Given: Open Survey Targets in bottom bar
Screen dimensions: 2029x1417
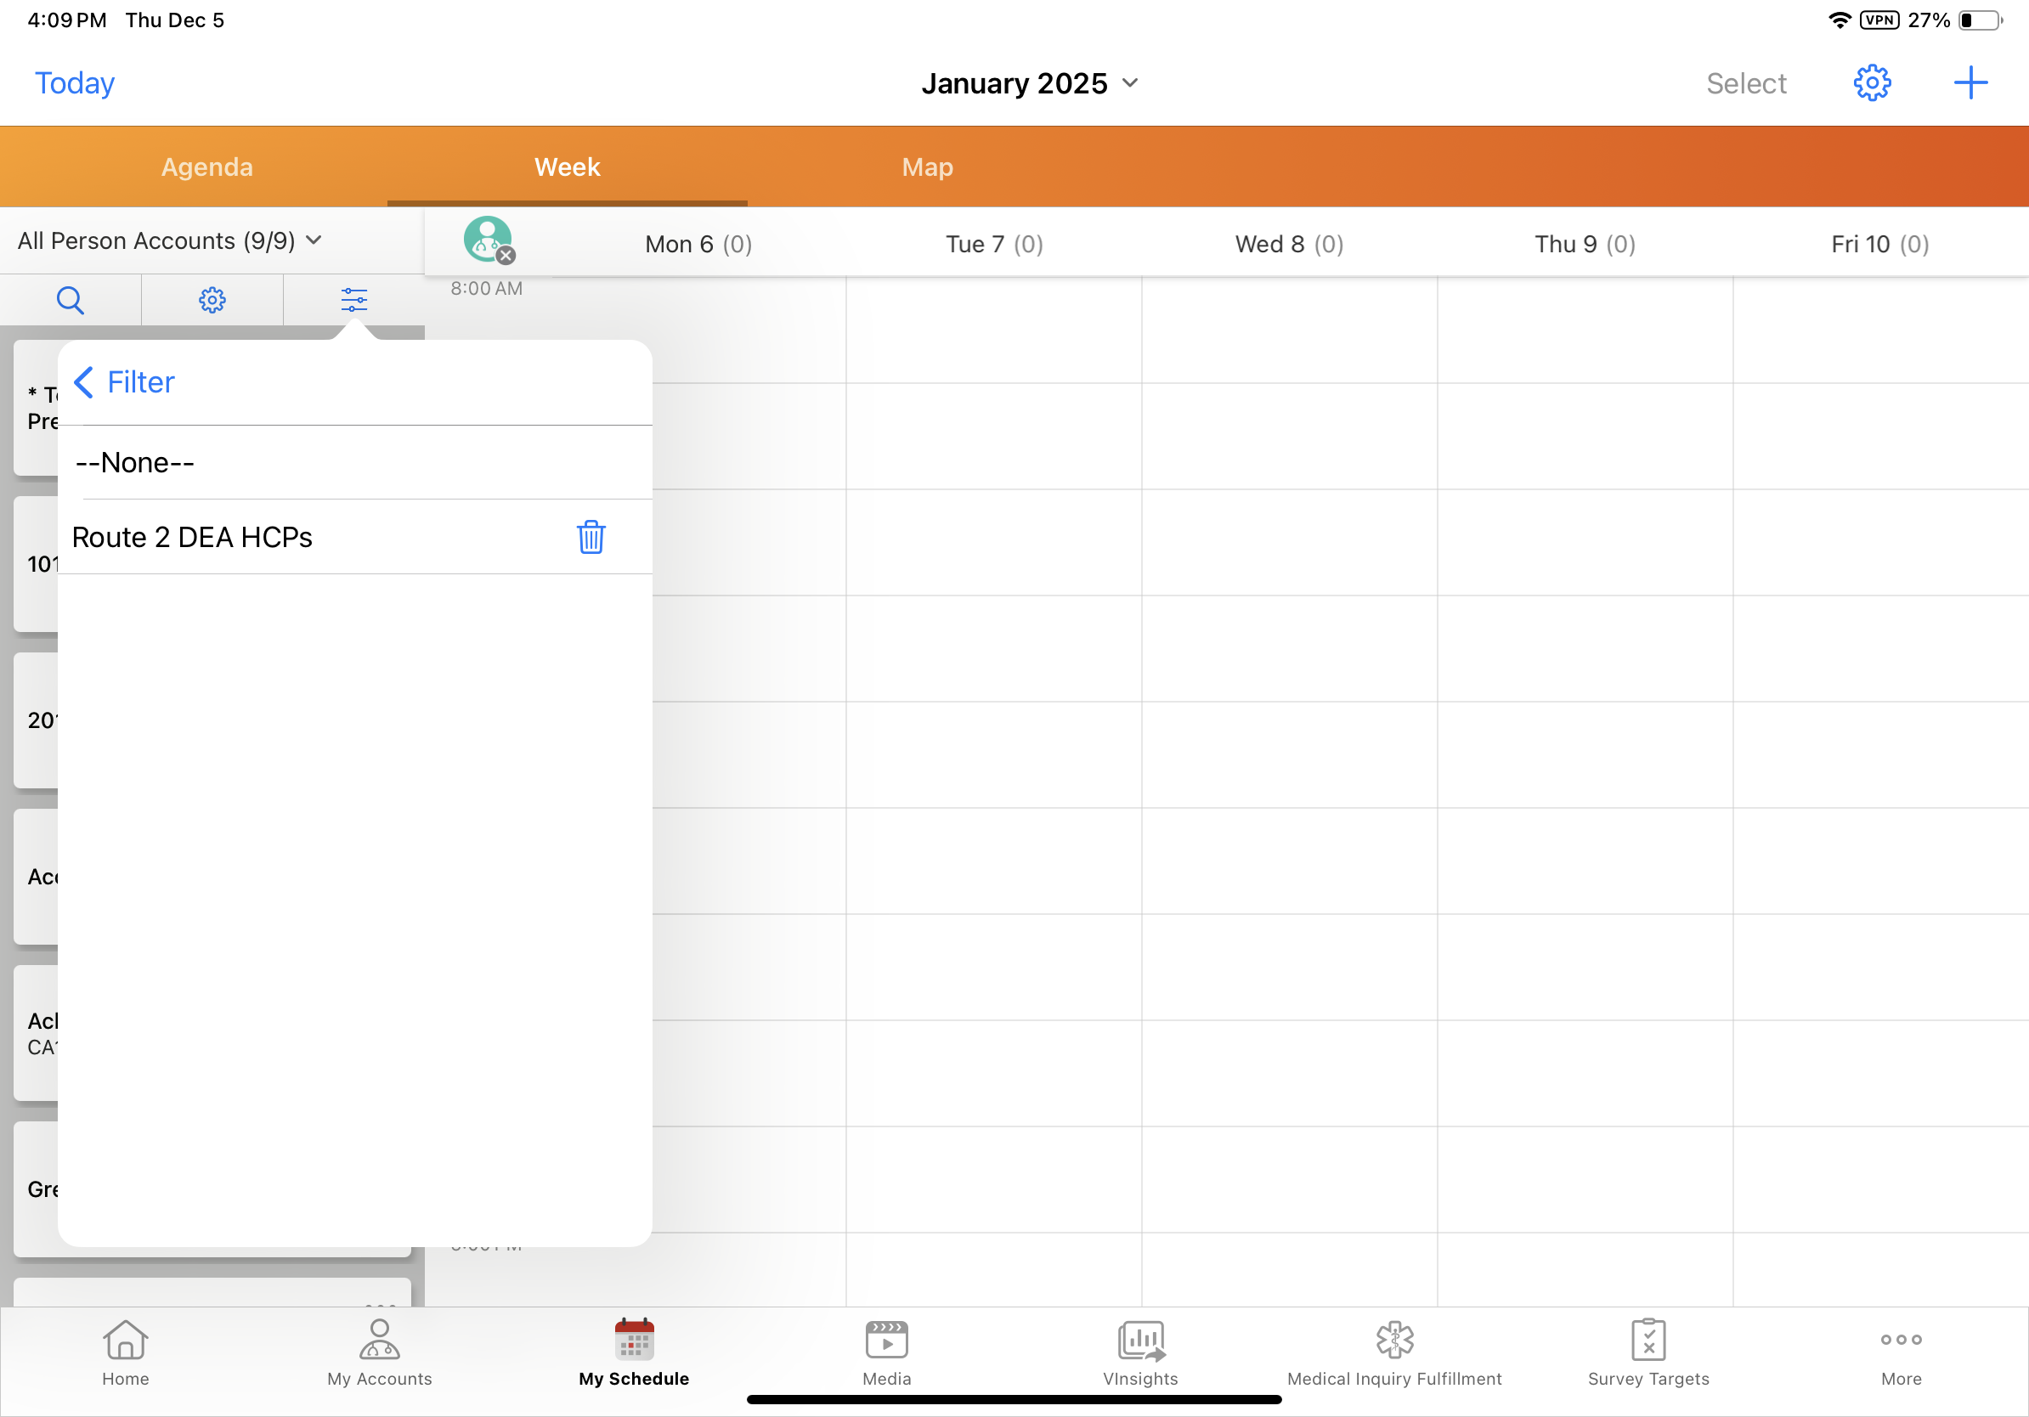Looking at the screenshot, I should pos(1648,1353).
